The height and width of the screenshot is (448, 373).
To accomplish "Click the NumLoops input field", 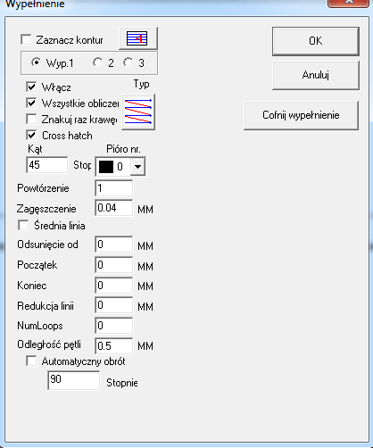I will [x=114, y=326].
